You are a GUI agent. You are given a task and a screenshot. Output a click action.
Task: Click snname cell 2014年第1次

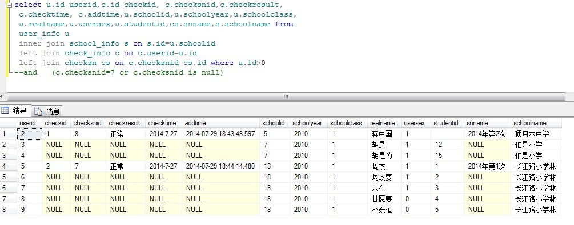tap(487, 166)
